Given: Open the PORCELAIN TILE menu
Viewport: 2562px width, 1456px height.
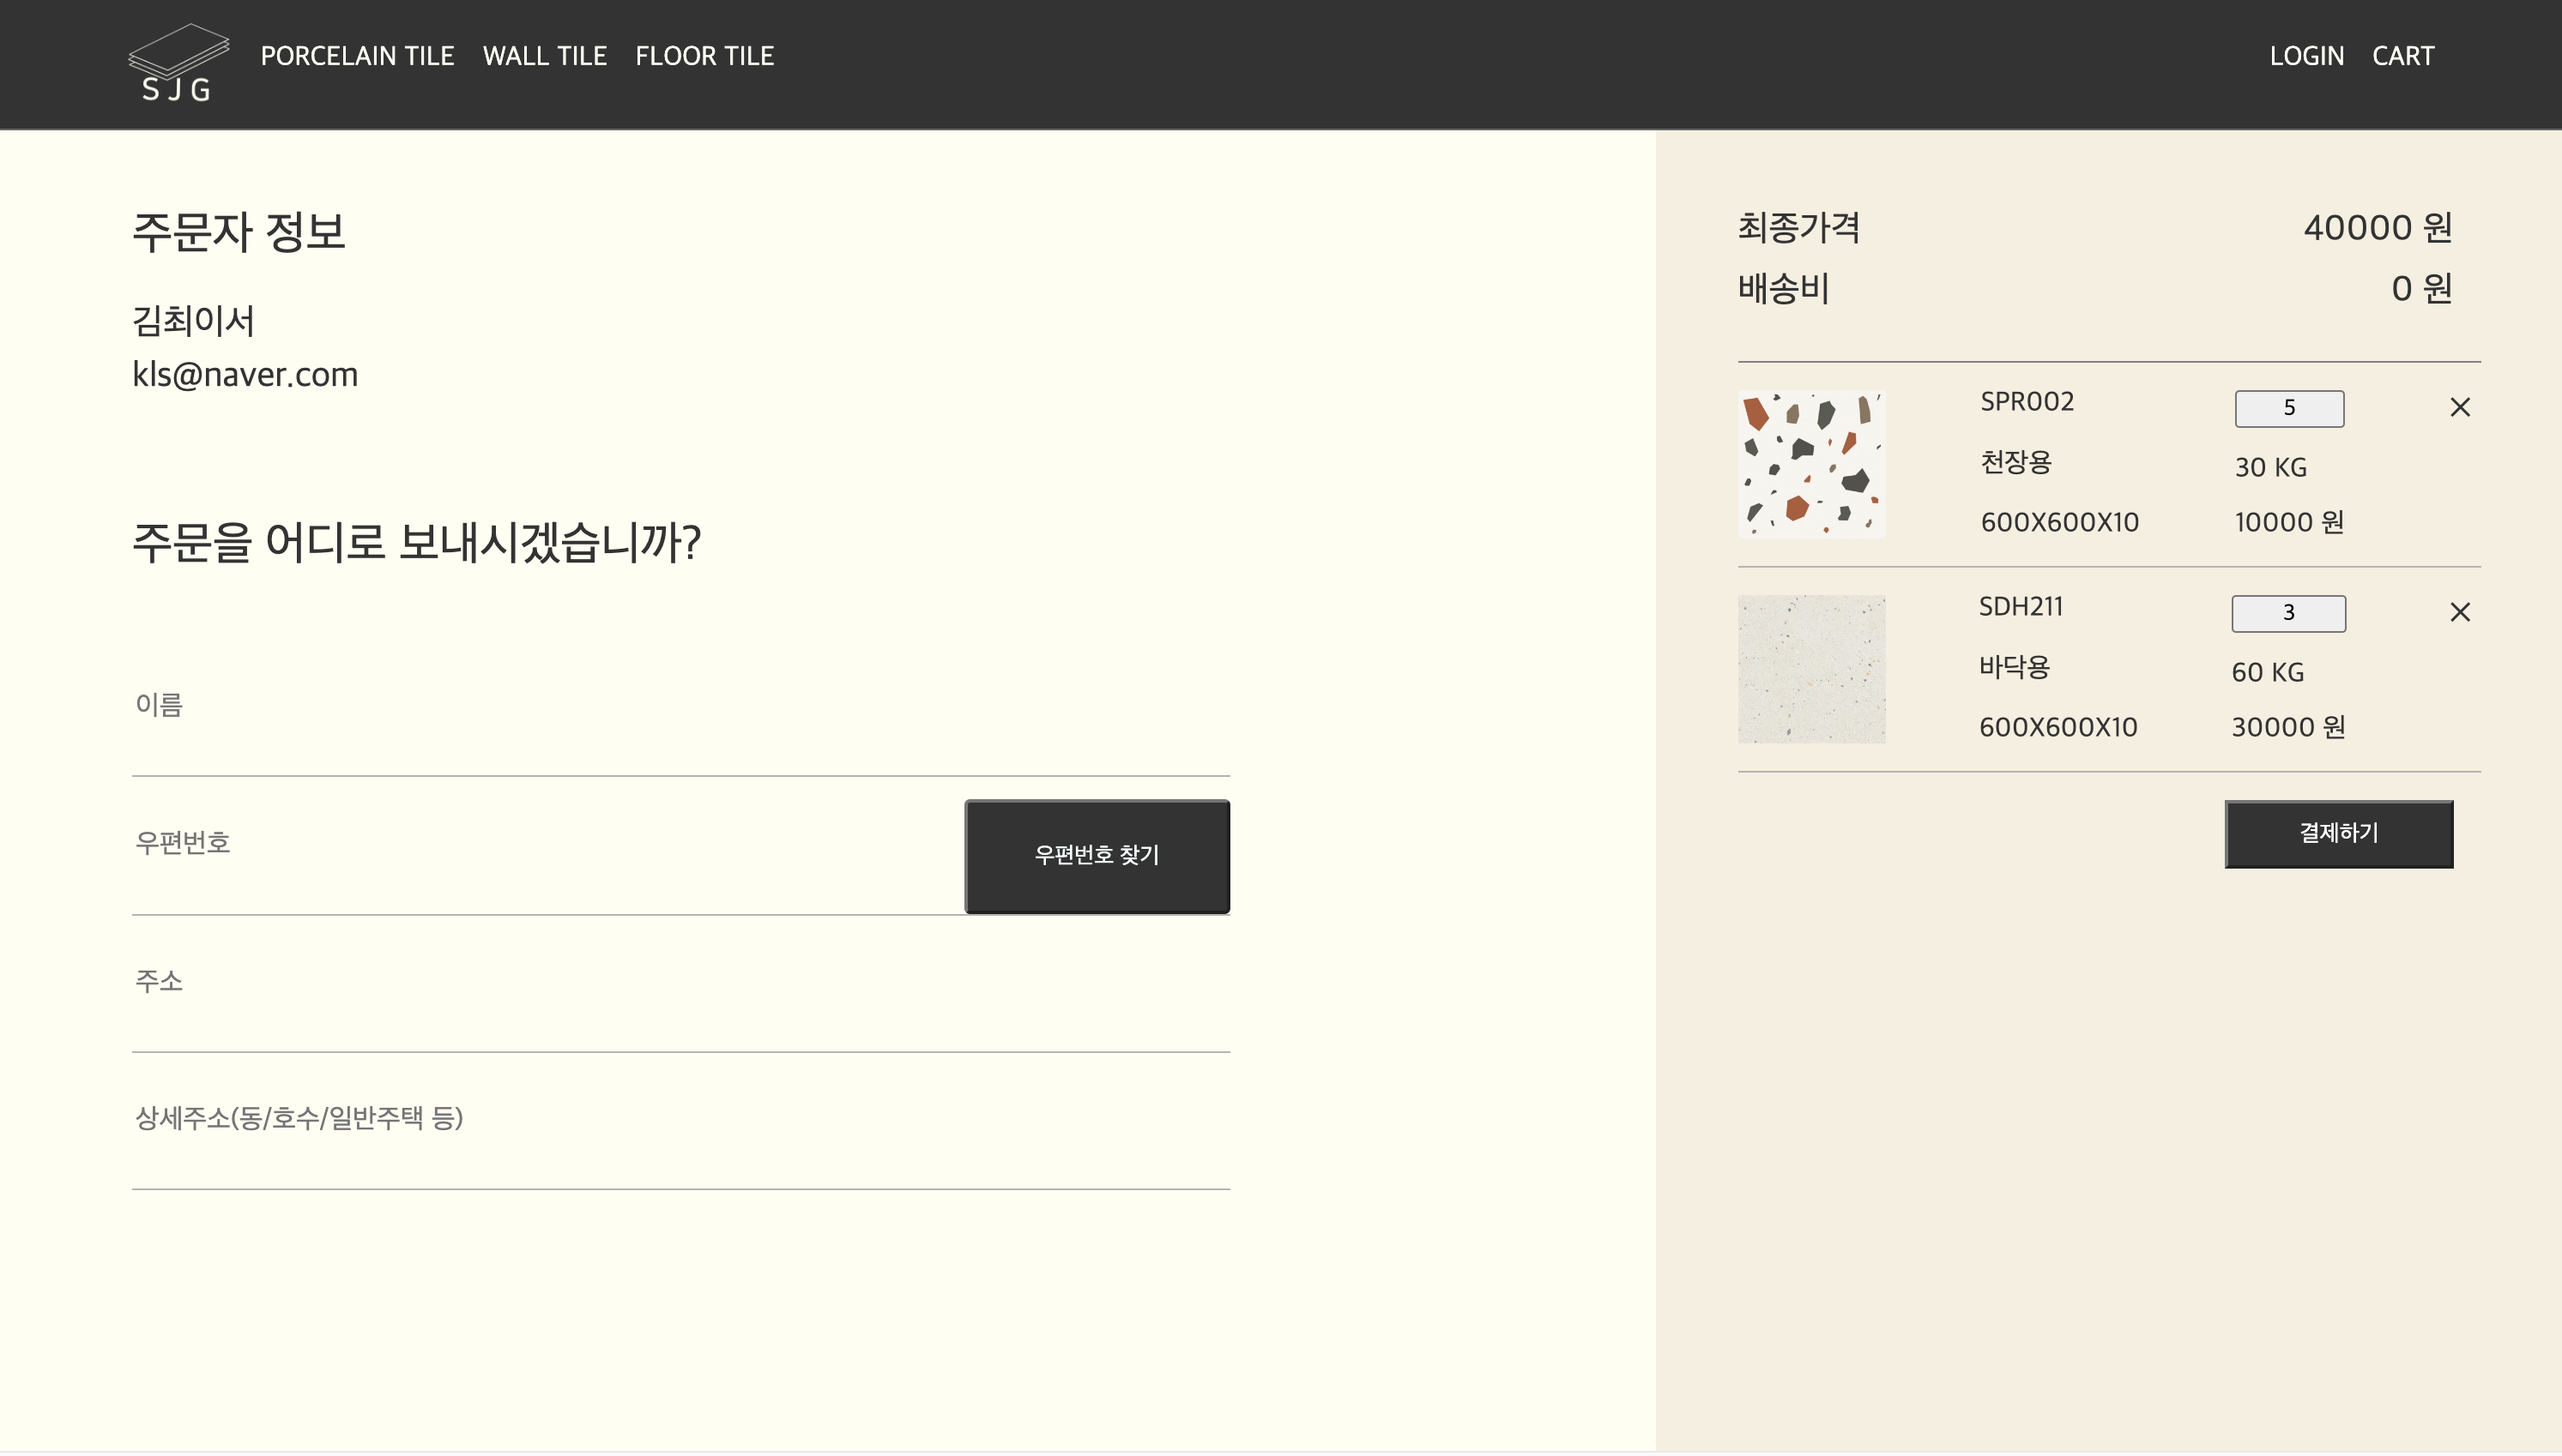Looking at the screenshot, I should click(357, 56).
